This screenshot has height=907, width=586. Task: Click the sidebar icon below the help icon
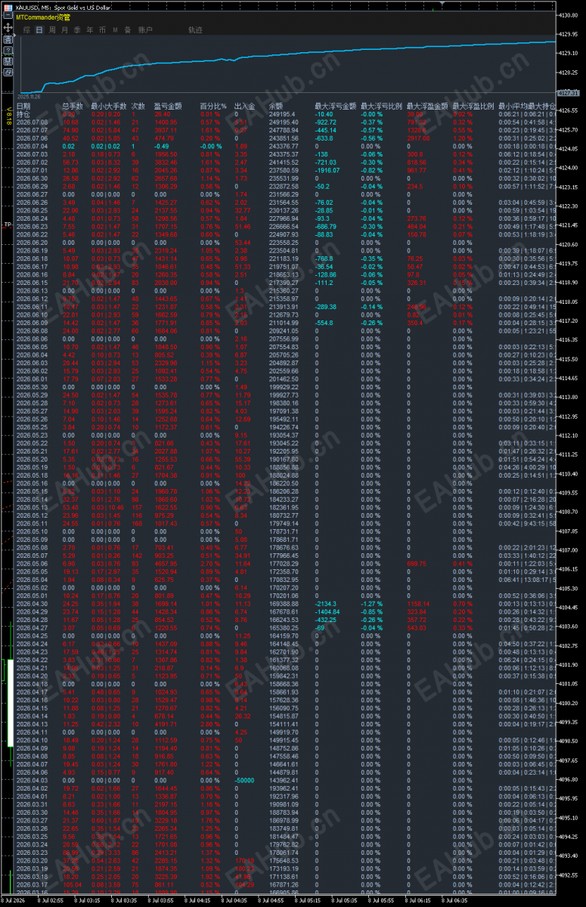pos(8,61)
